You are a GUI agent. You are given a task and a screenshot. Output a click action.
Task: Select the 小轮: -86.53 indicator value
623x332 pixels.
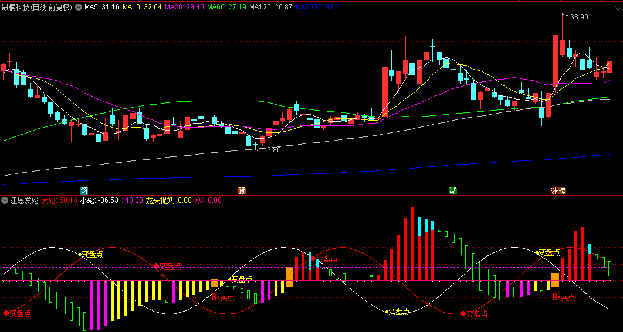pyautogui.click(x=99, y=200)
